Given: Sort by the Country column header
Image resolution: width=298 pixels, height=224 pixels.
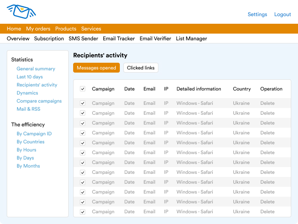Looking at the screenshot, I should click(242, 89).
